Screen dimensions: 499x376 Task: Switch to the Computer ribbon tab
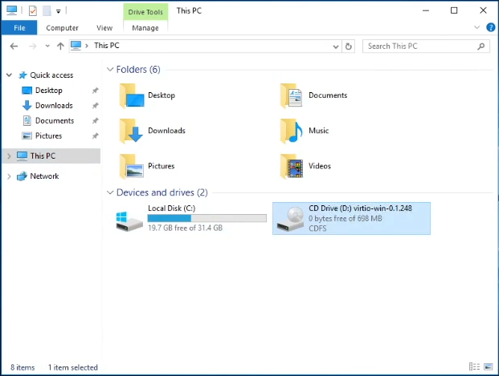62,28
